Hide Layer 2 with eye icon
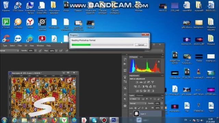Screen dimensions: 219x123 (131, 114)
